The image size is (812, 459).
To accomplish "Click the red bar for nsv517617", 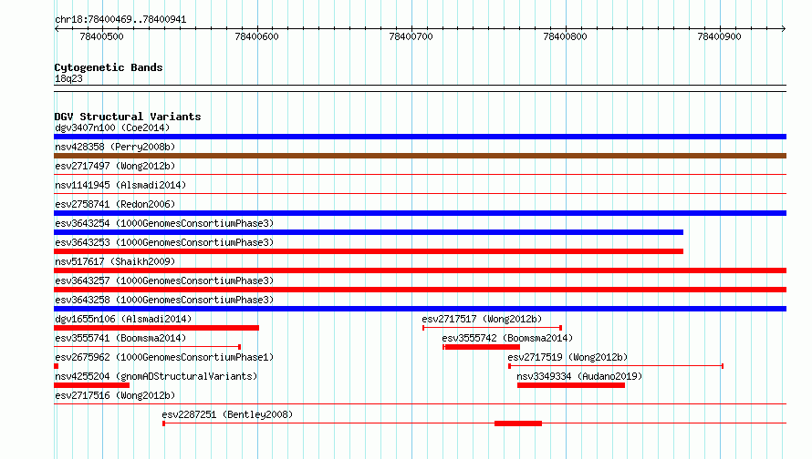I will (420, 270).
